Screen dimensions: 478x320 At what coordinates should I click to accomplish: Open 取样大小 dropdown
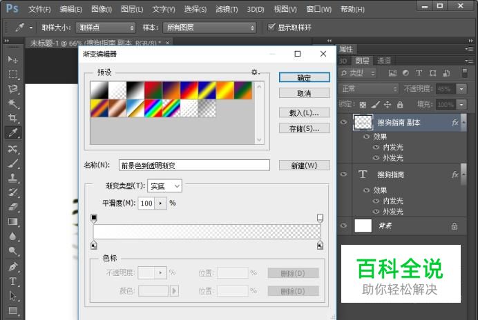[106, 28]
